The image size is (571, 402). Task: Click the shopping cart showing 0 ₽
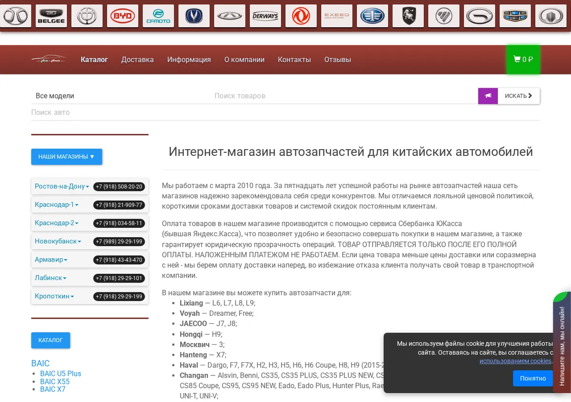click(523, 60)
